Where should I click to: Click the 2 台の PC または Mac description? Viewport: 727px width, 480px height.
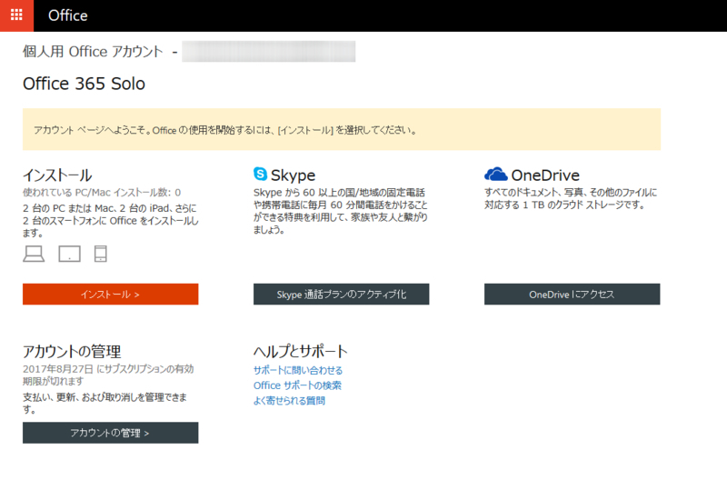tap(110, 220)
